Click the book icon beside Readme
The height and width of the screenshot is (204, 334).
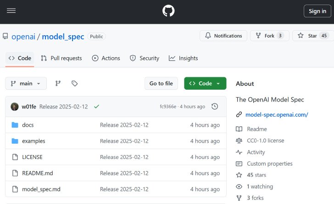click(x=239, y=129)
